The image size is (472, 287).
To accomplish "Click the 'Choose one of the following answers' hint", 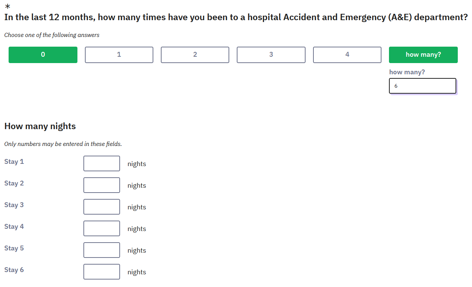I will (x=52, y=35).
